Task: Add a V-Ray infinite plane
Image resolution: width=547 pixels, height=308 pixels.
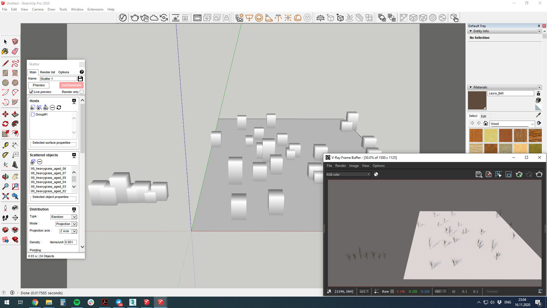Action: (321, 18)
